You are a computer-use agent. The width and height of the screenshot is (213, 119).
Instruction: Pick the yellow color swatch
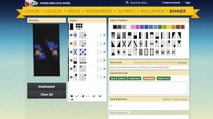(169, 27)
